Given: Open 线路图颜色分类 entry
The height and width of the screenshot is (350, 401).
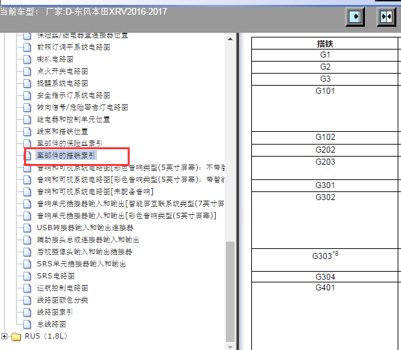Looking at the screenshot, I should click(62, 300).
